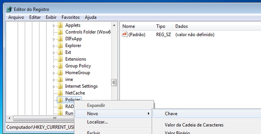Expand the Ext key

pos(54,53)
